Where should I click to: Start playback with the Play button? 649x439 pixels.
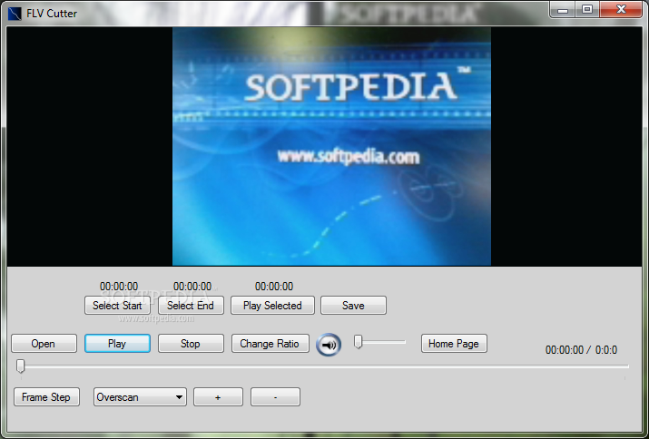coord(117,344)
